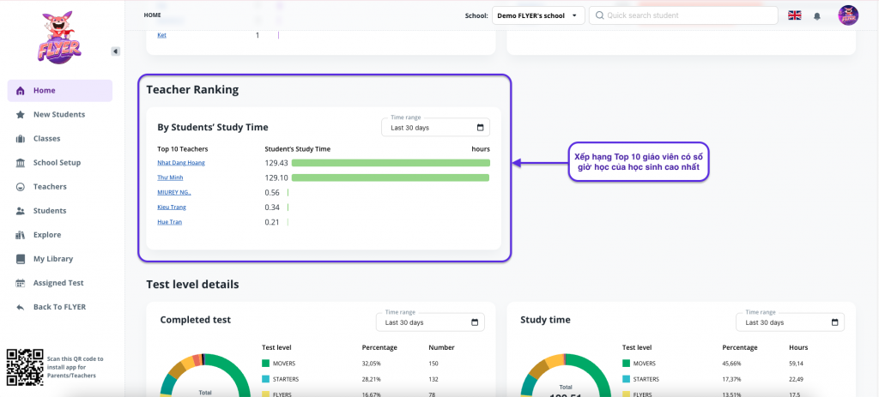The height and width of the screenshot is (397, 879).
Task: Open teacher Kieu Trang's link
Action: click(x=172, y=207)
